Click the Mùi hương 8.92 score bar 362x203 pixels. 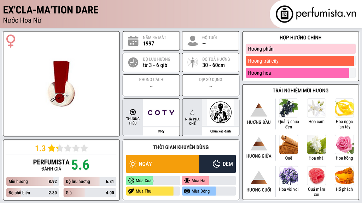(33, 182)
